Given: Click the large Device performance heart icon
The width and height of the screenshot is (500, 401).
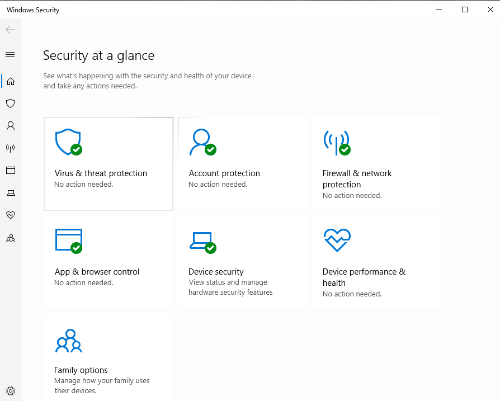Looking at the screenshot, I should (337, 240).
